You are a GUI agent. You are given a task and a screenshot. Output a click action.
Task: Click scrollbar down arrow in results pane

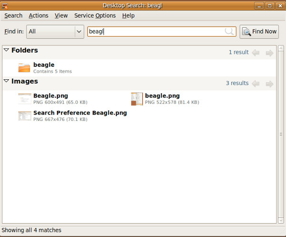point(281,221)
